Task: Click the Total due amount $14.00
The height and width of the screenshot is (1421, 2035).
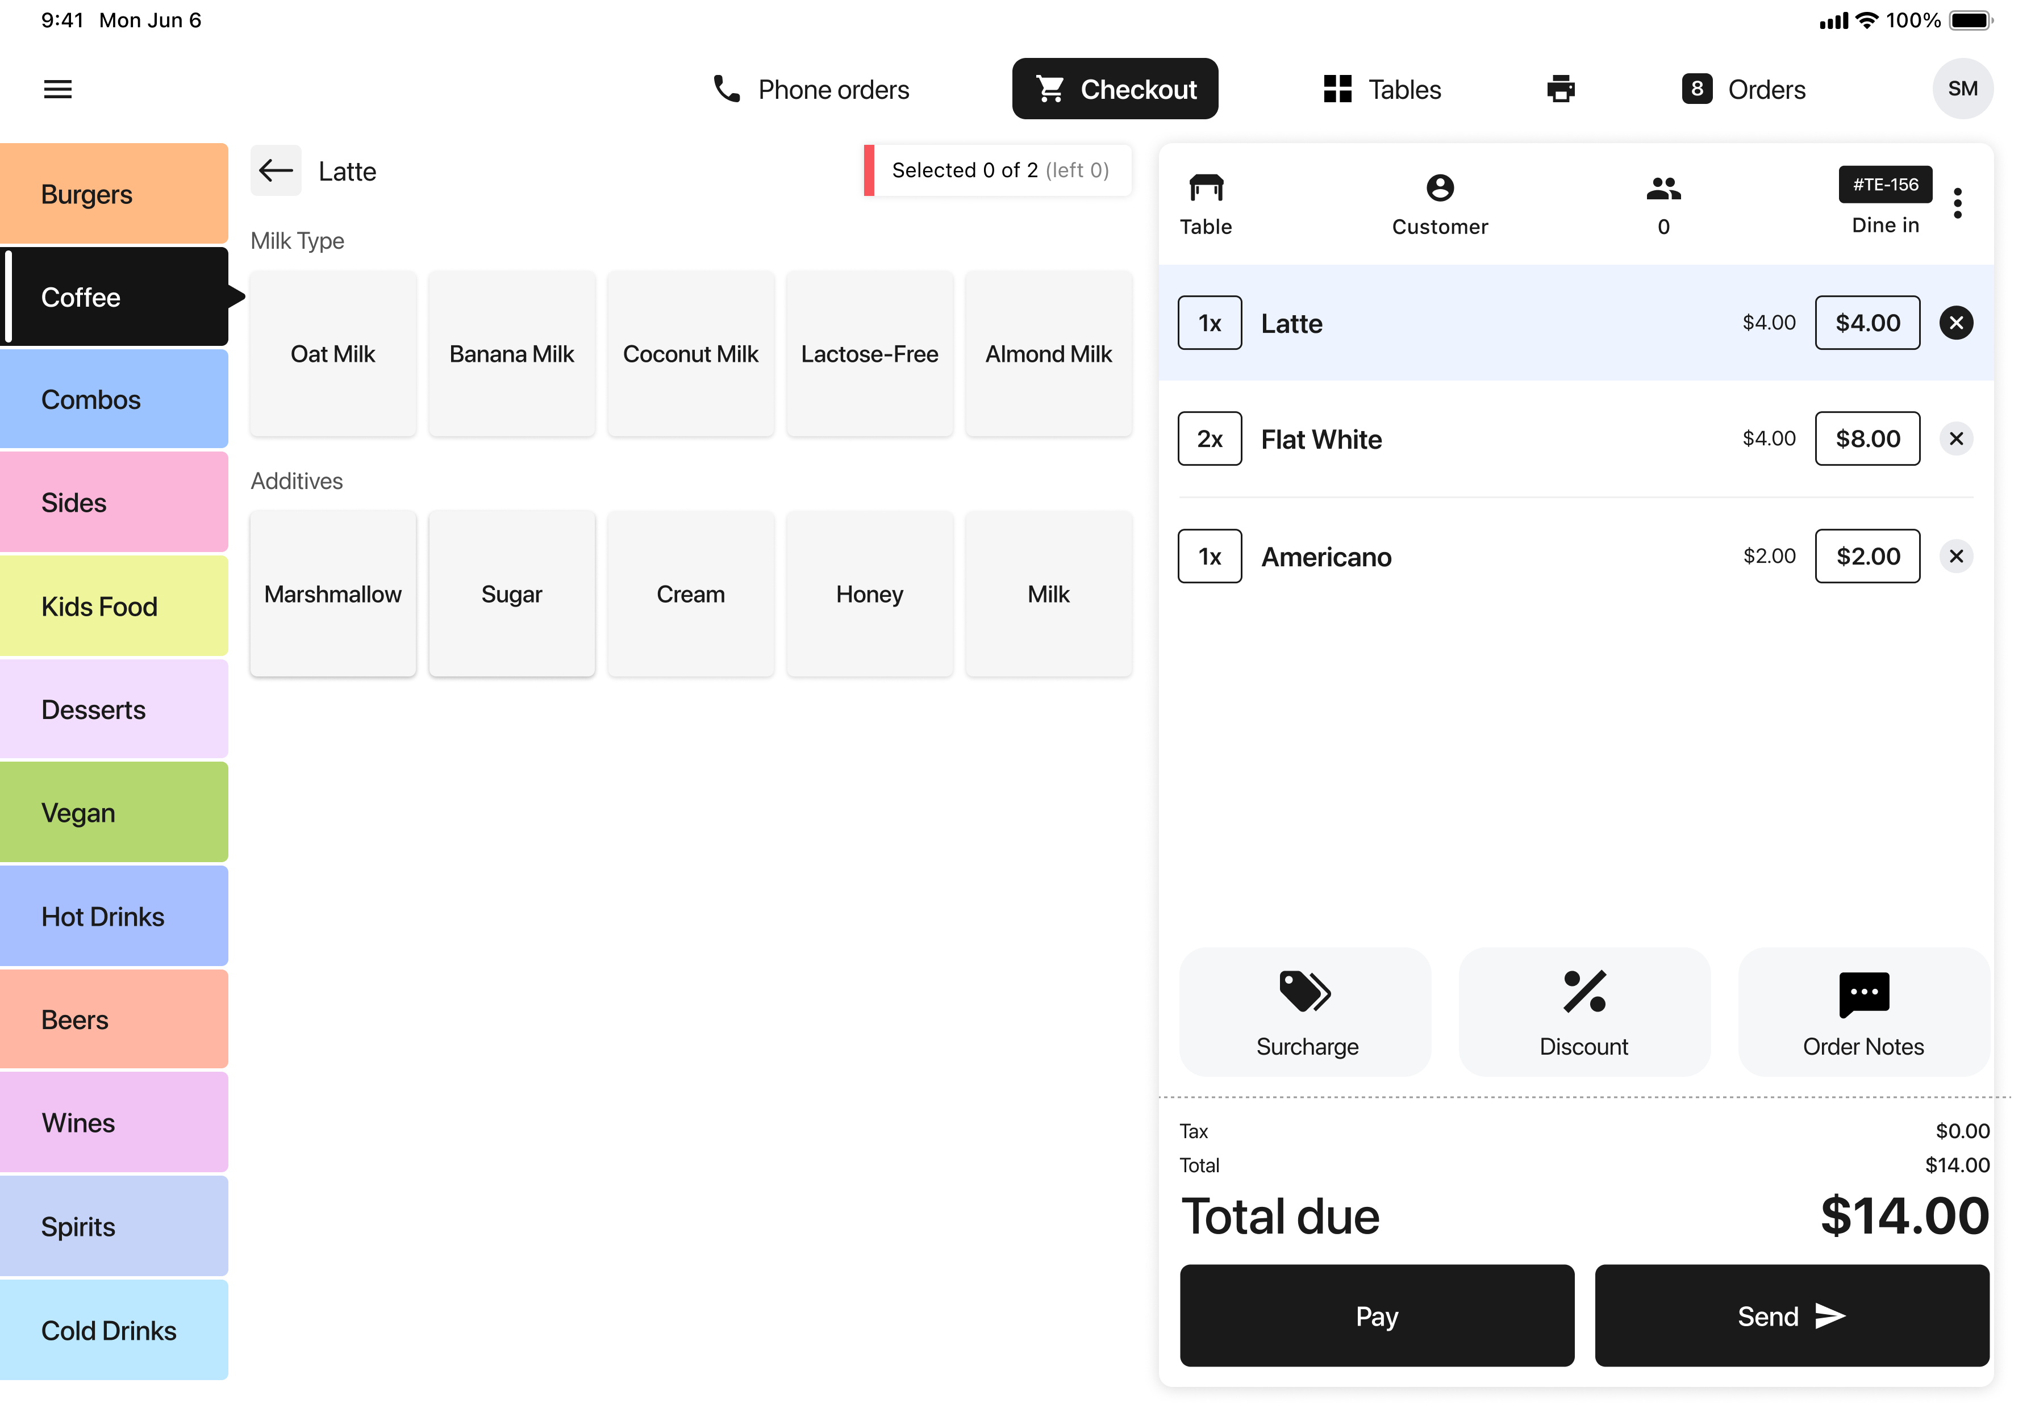Action: pyautogui.click(x=1905, y=1215)
